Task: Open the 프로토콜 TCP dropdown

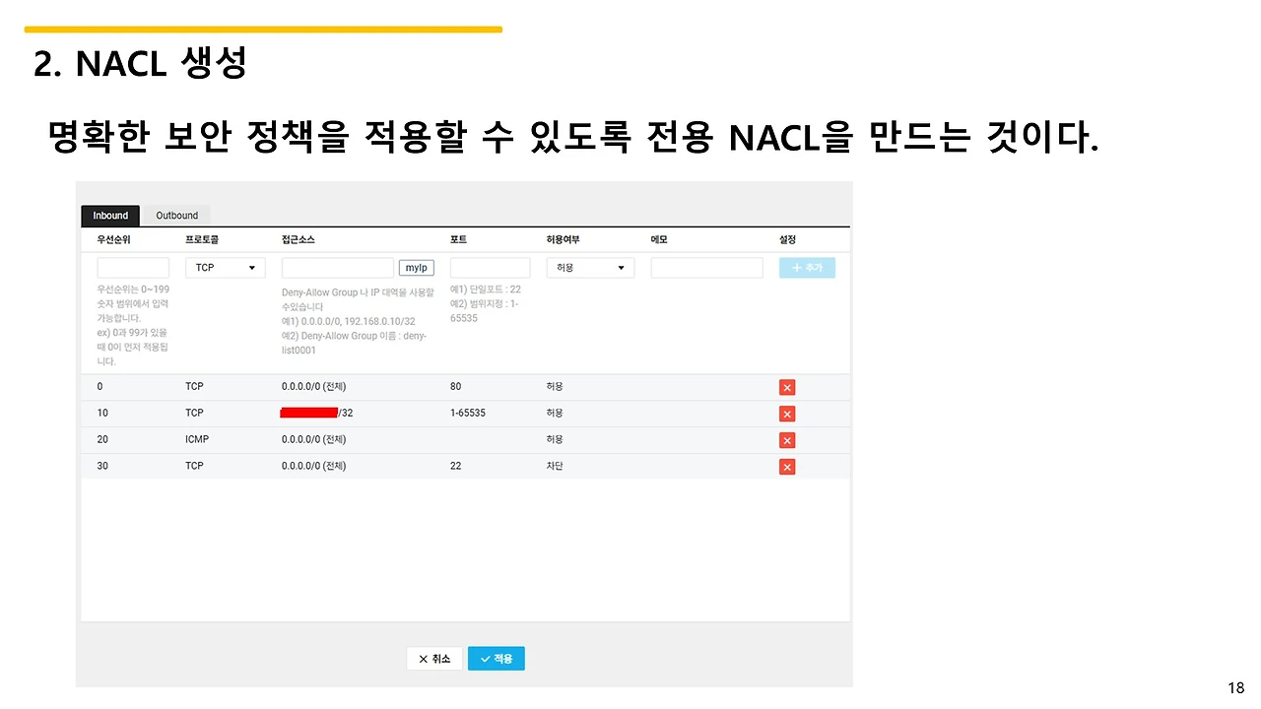Action: [x=225, y=267]
